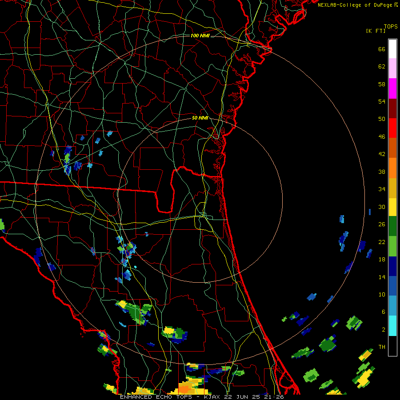Image resolution: width=400 pixels, height=400 pixels.
Task: Click the legend value 50
Action: click(x=382, y=119)
